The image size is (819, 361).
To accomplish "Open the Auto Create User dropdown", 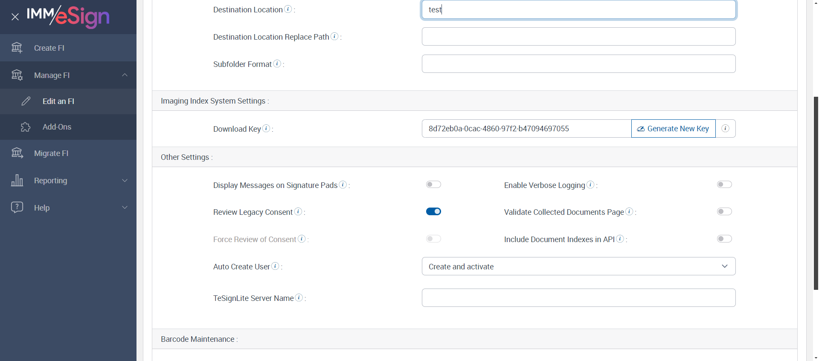I will [x=578, y=266].
